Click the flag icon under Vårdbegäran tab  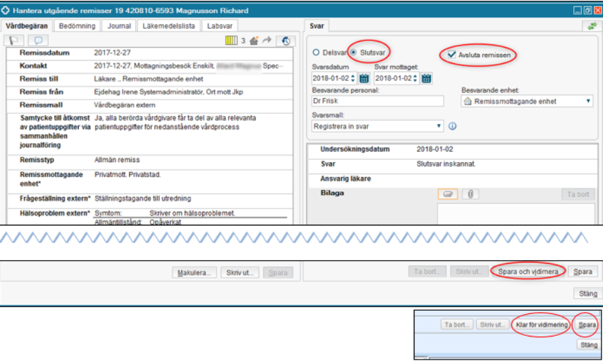pos(14,41)
